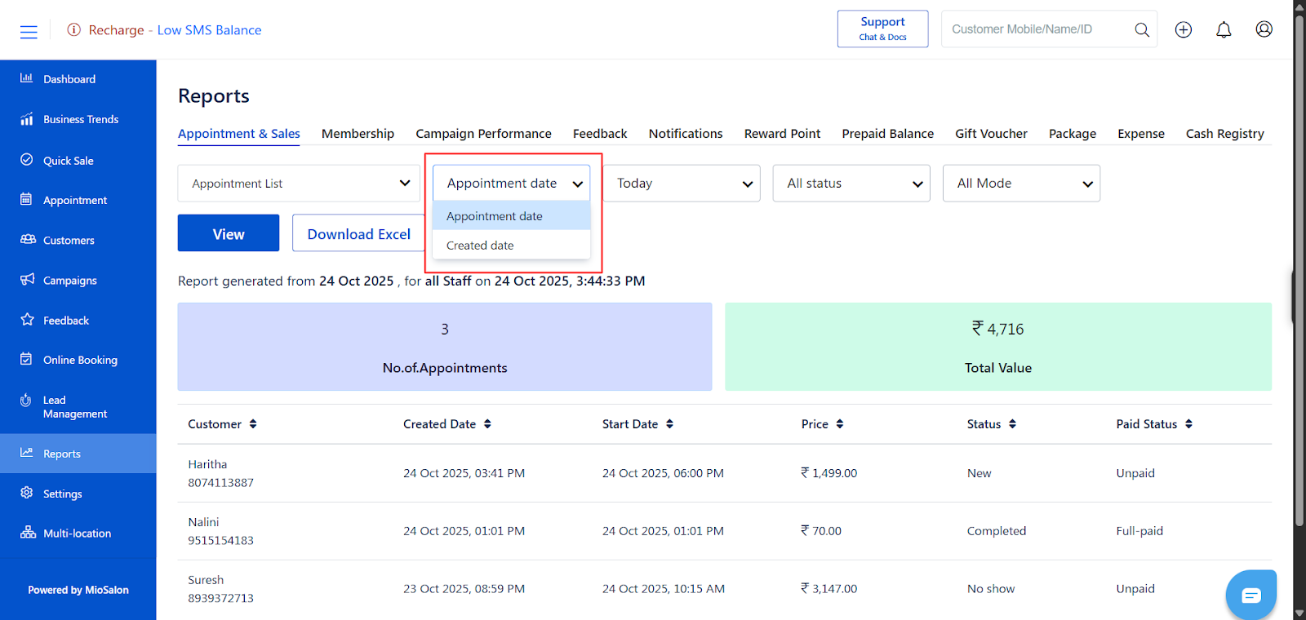Click the Business Trends icon in sidebar
This screenshot has height=620, width=1306.
[27, 119]
